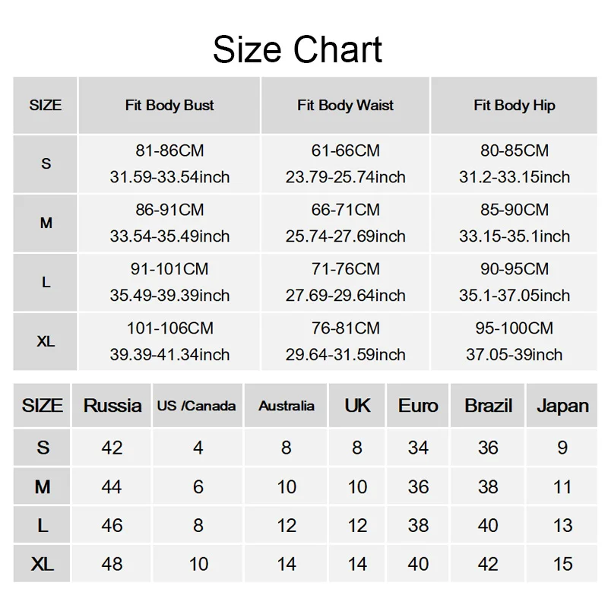Click the 61-66CM waist cell
This screenshot has height=608, width=608.
tap(345, 163)
